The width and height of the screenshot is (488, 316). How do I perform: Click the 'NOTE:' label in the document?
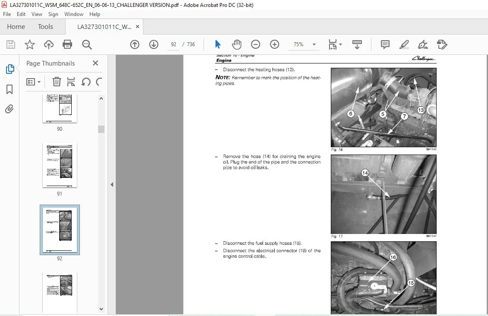pyautogui.click(x=223, y=77)
